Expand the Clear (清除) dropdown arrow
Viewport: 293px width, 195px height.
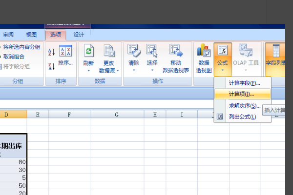pos(134,70)
